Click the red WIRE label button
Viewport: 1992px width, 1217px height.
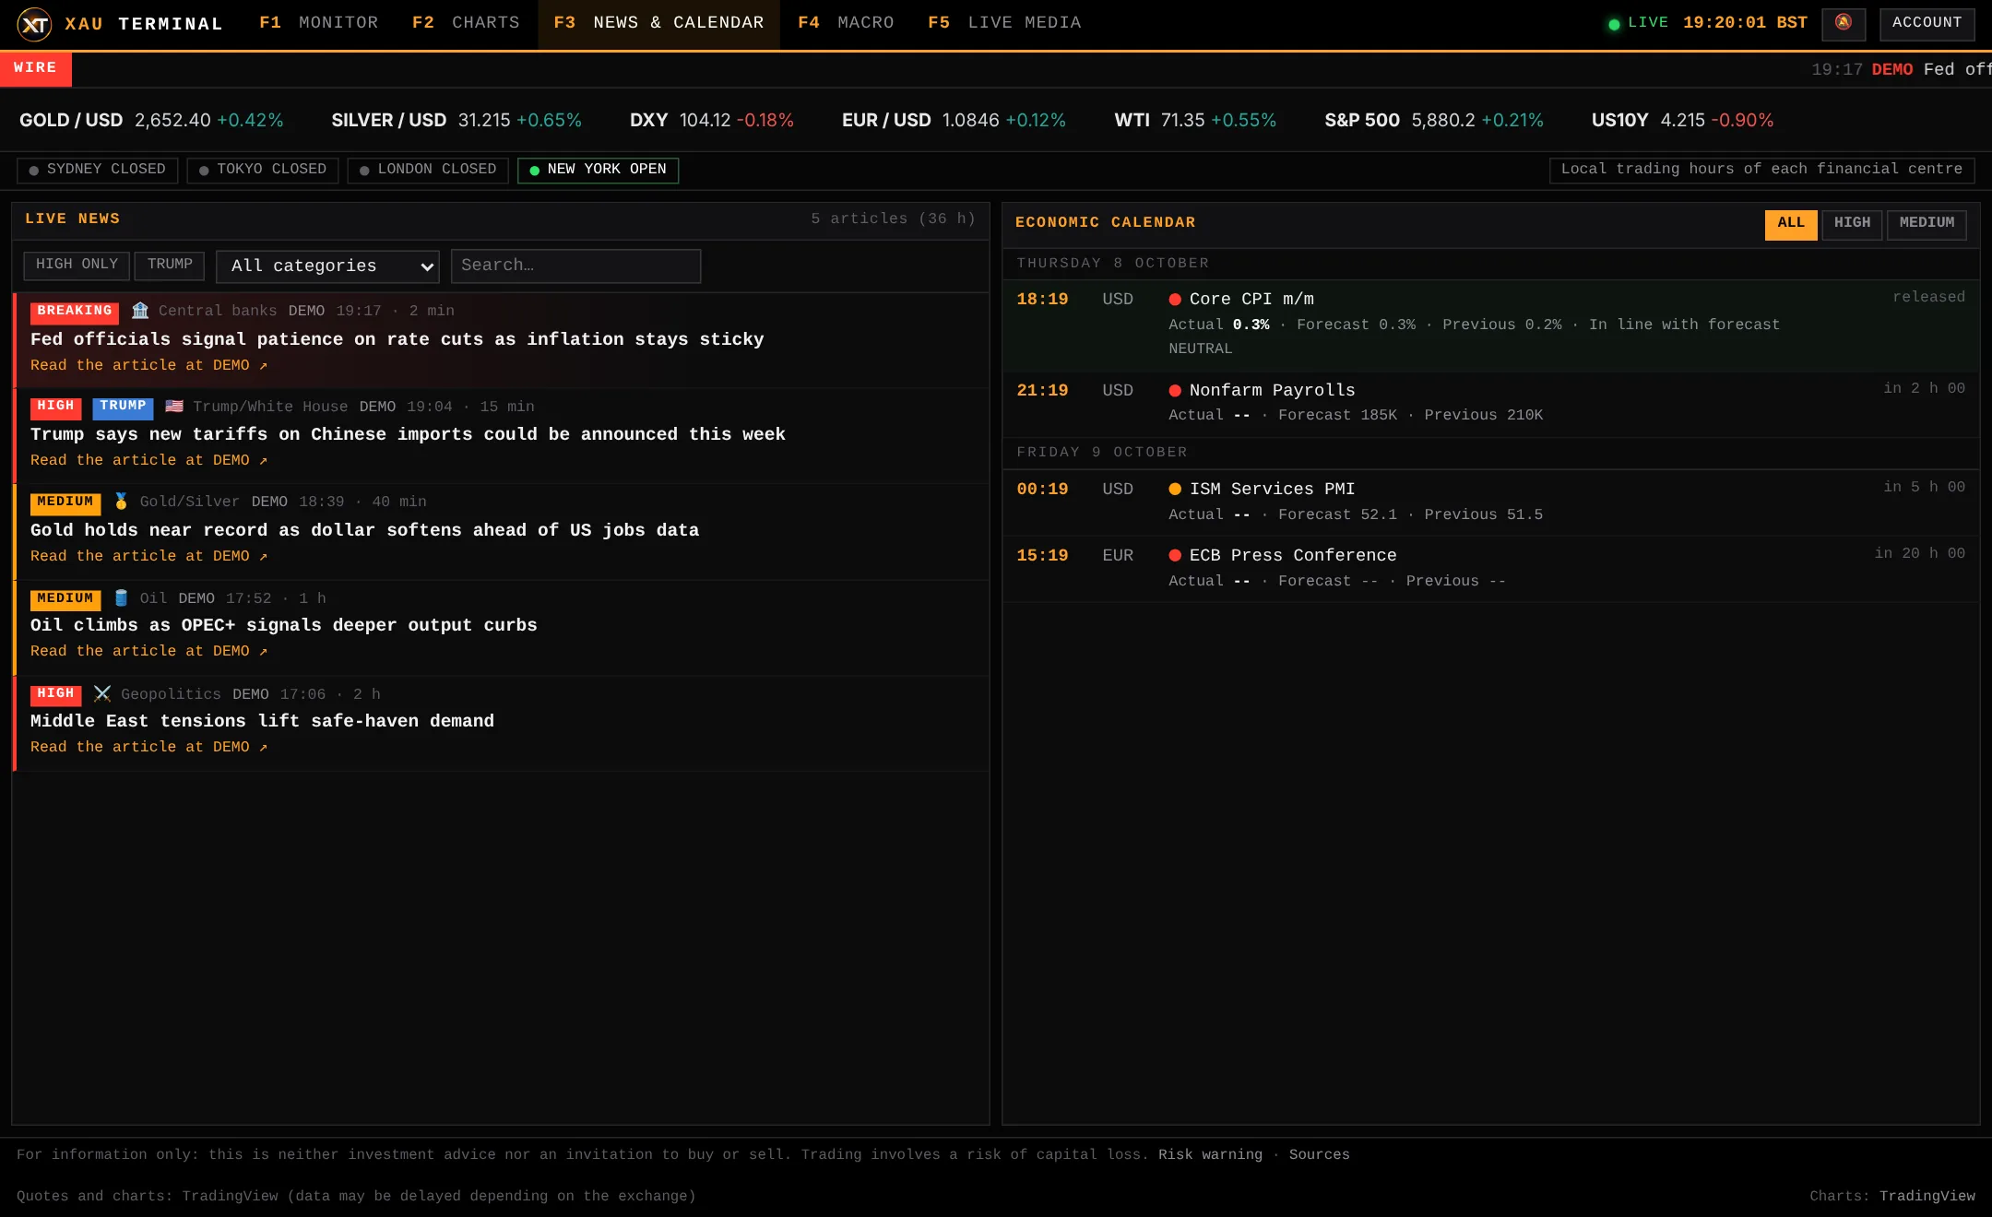pyautogui.click(x=35, y=69)
